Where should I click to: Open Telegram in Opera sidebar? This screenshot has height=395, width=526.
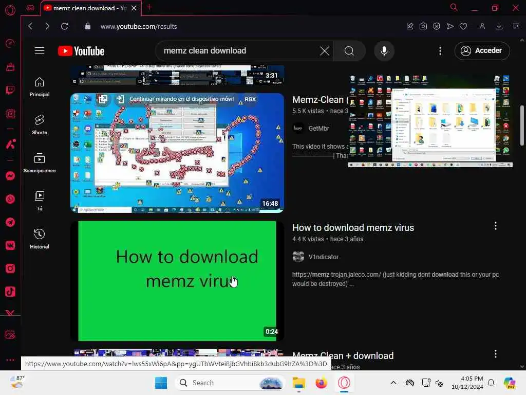tap(10, 222)
